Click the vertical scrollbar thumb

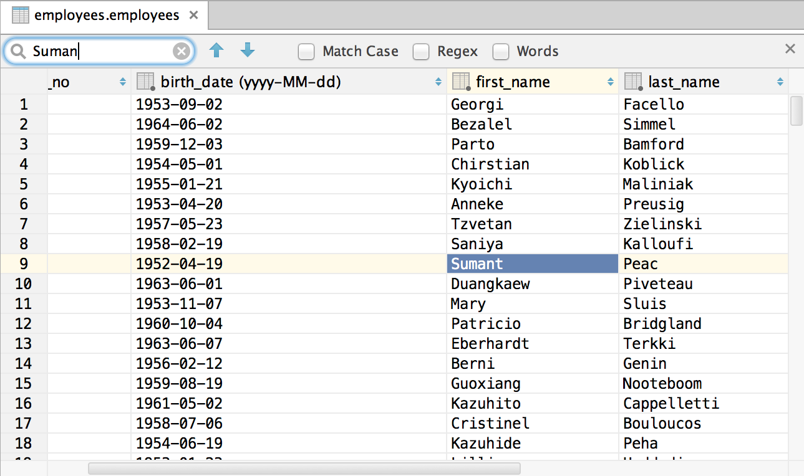(797, 111)
